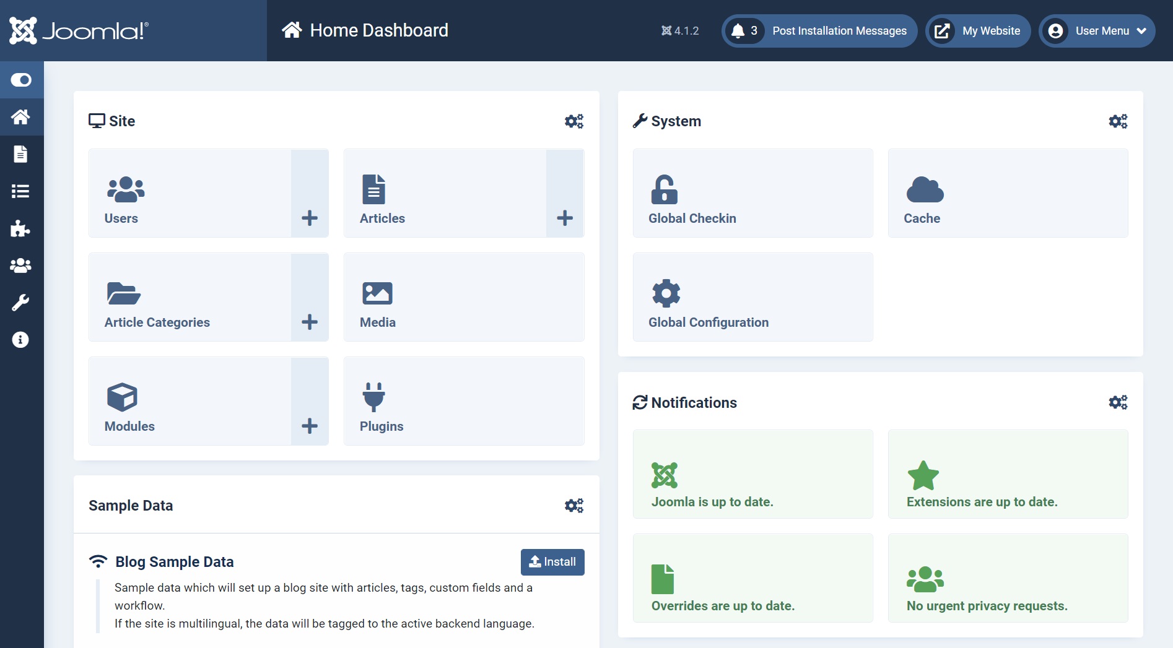Image resolution: width=1173 pixels, height=648 pixels.
Task: Select the Cache tile
Action: (1008, 193)
